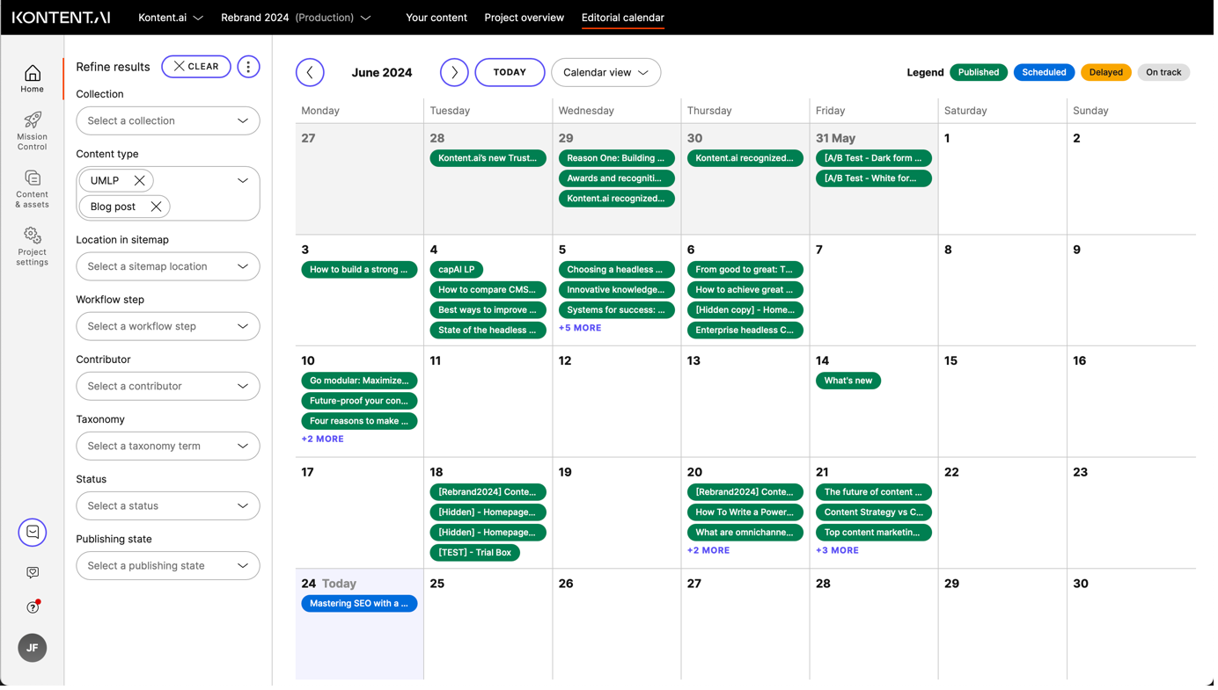The width and height of the screenshot is (1218, 690).
Task: Go to previous month arrow
Action: 310,72
